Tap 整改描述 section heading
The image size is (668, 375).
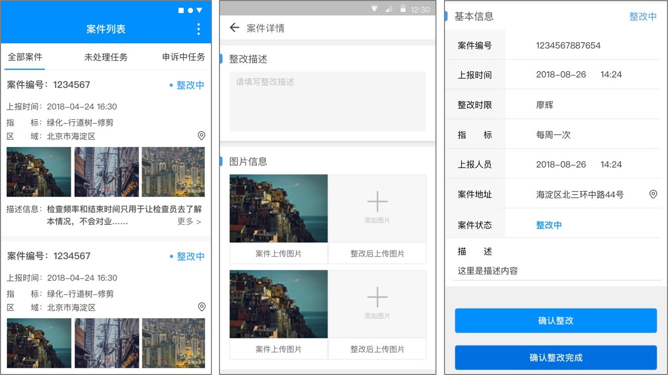(248, 59)
